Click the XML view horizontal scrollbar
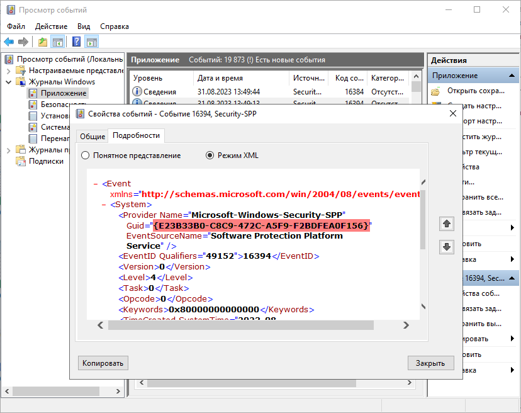Screen dimensions: 521x413 tap(241, 325)
